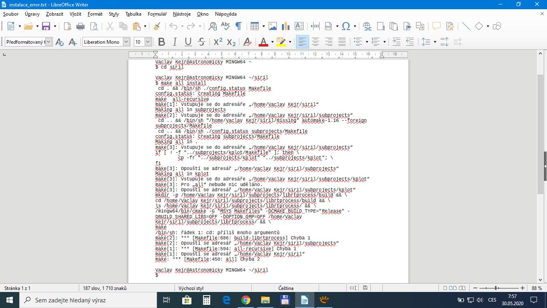Viewport: 547px width, 308px height.
Task: Toggle Superscript
Action: (x=218, y=42)
